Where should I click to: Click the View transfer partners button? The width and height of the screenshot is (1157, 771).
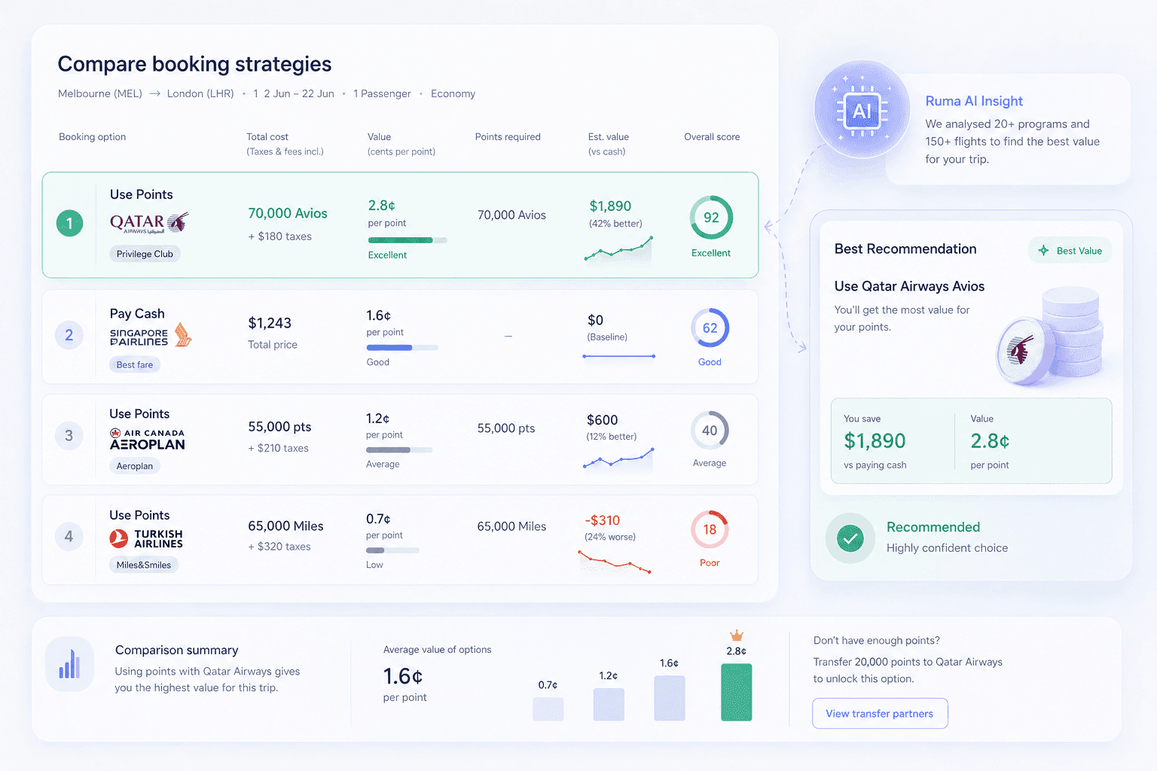pos(880,713)
